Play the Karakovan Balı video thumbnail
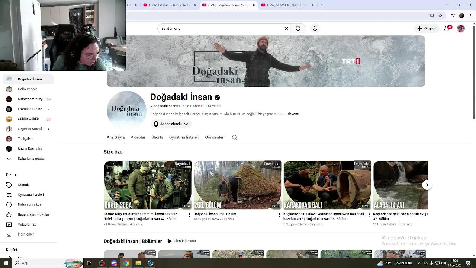476x268 pixels. pyautogui.click(x=327, y=185)
